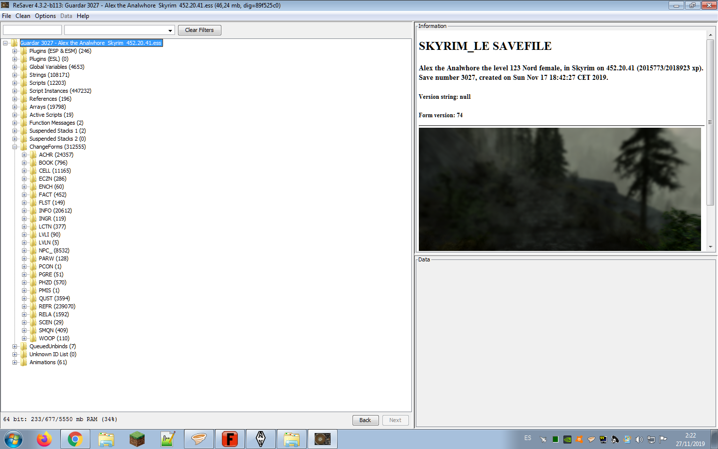Click the QUST folder icon
This screenshot has height=449, width=718.
[33, 298]
